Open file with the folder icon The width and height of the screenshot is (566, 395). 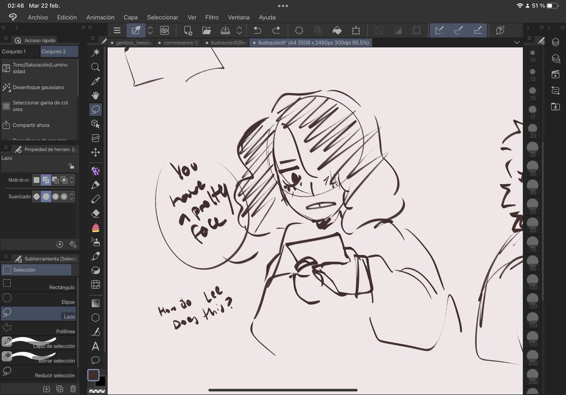(207, 30)
